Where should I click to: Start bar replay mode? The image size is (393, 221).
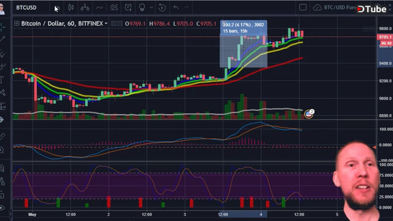tap(162, 7)
